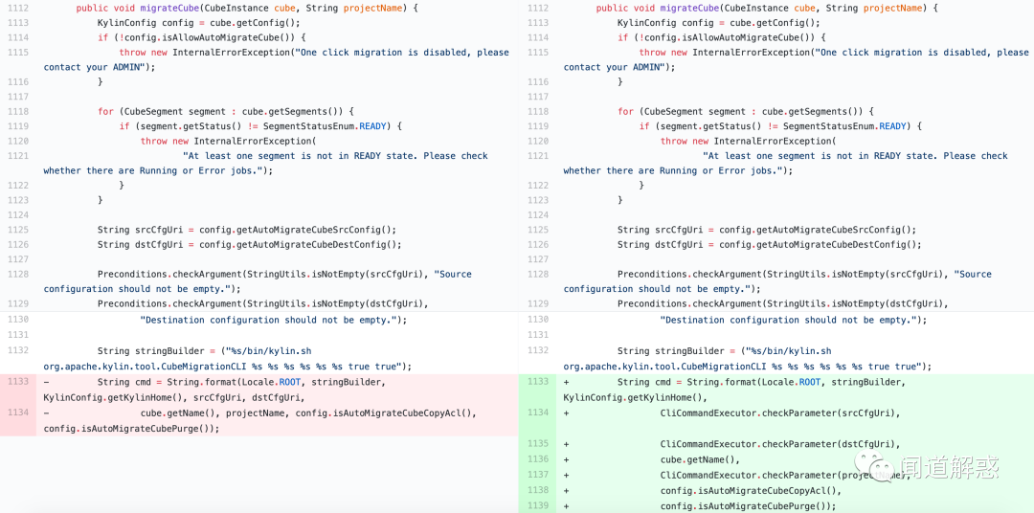Click green line number 1138
The image size is (1034, 513).
point(538,490)
